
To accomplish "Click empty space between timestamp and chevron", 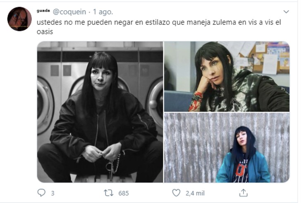I will tap(198, 12).
